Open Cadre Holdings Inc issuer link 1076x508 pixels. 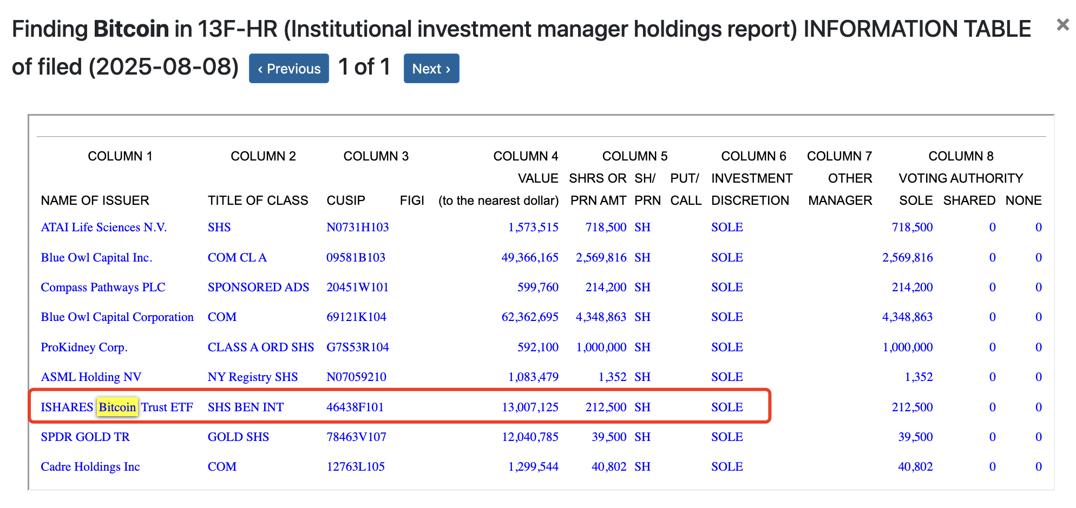coord(90,466)
